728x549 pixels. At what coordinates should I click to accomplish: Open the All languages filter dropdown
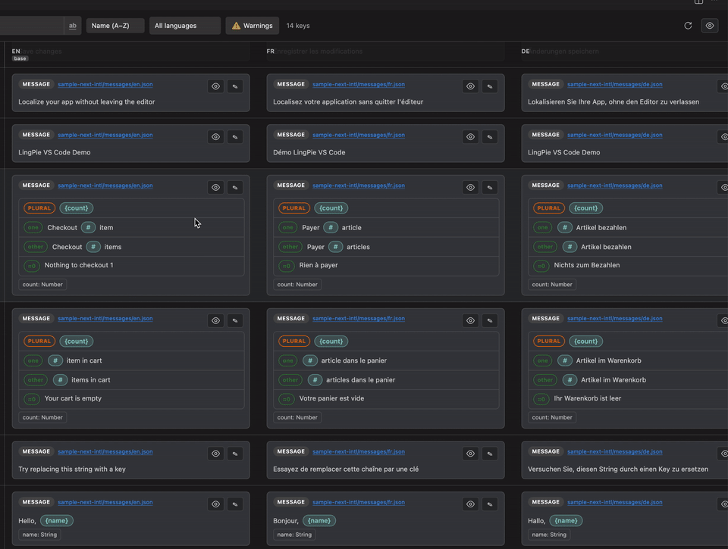(x=185, y=26)
